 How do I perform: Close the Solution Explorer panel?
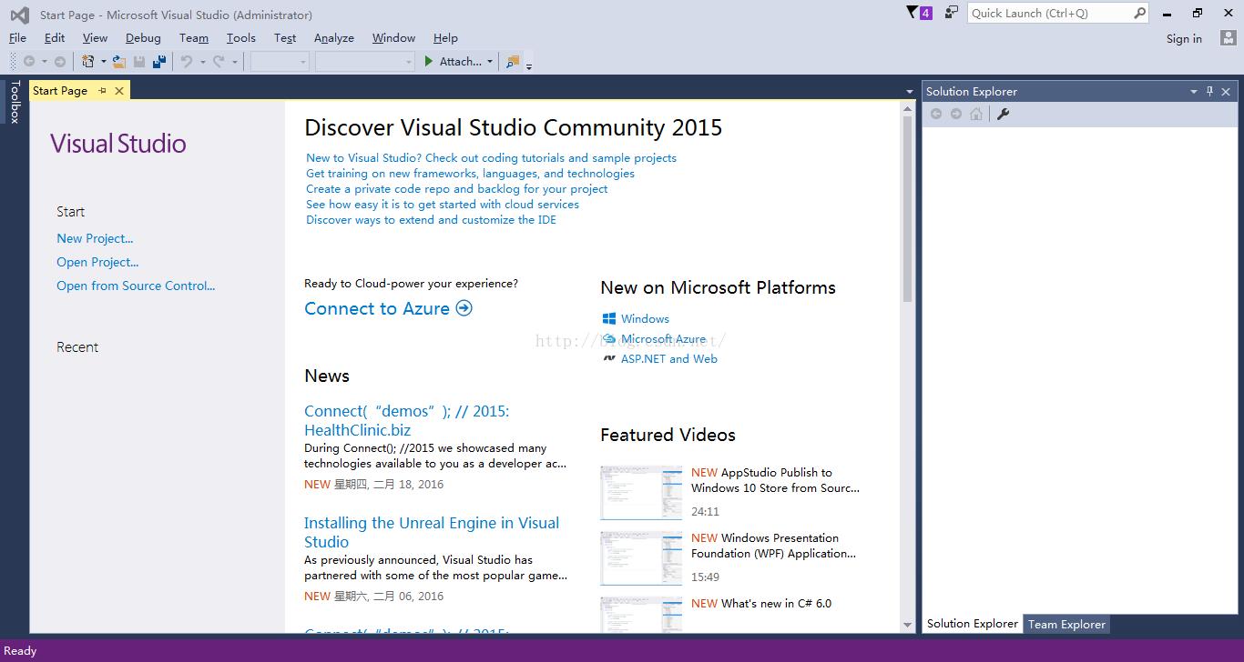(1226, 91)
